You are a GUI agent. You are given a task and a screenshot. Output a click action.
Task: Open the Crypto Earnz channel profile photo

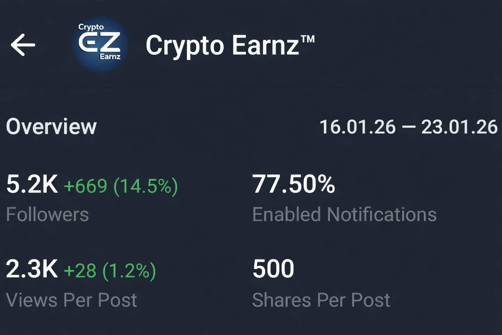(99, 44)
